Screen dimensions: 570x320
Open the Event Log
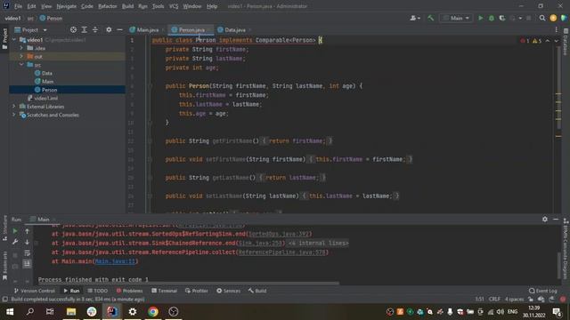point(543,291)
